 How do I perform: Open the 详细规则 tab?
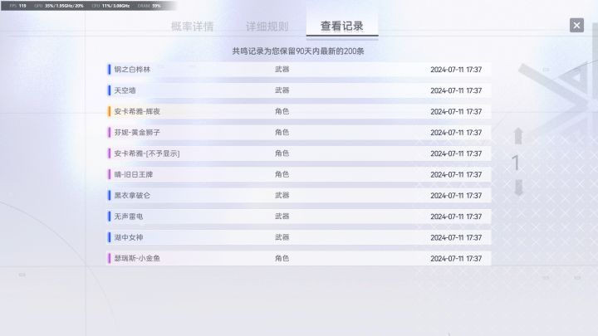click(267, 27)
